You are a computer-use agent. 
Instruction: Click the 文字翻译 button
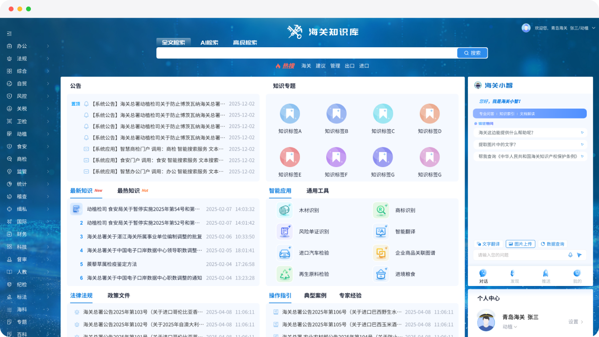488,244
